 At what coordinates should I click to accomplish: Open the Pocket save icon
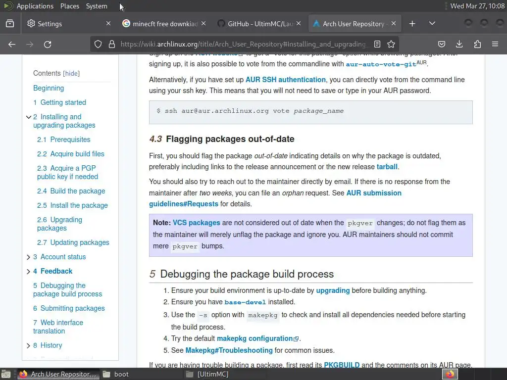pos(442,44)
